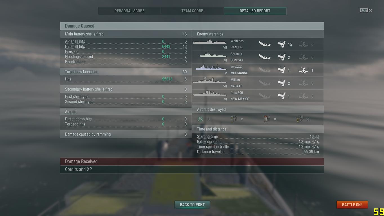
Task: Switch to the Personal Score tab
Action: (x=130, y=11)
